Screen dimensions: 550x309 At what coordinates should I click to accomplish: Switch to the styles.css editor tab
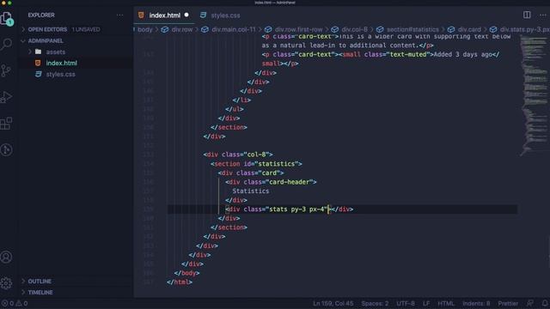(221, 15)
